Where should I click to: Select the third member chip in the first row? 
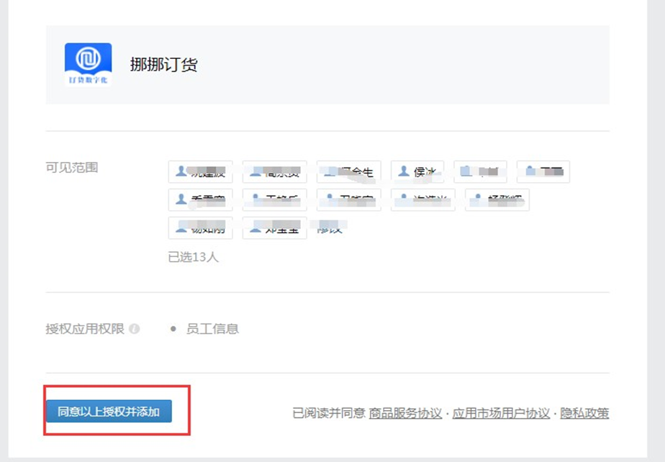[x=349, y=172]
